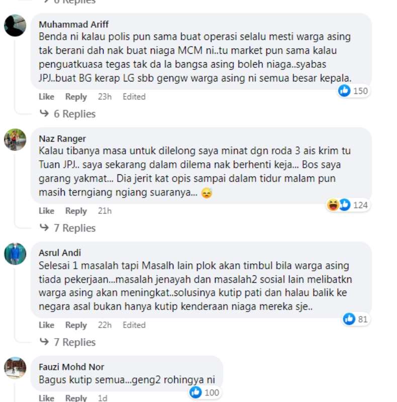Open the Naz Ranger name link

[x=62, y=139]
